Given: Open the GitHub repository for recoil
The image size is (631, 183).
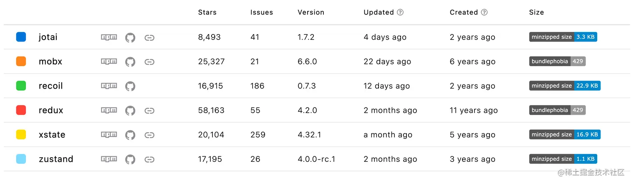Looking at the screenshot, I should (x=130, y=87).
